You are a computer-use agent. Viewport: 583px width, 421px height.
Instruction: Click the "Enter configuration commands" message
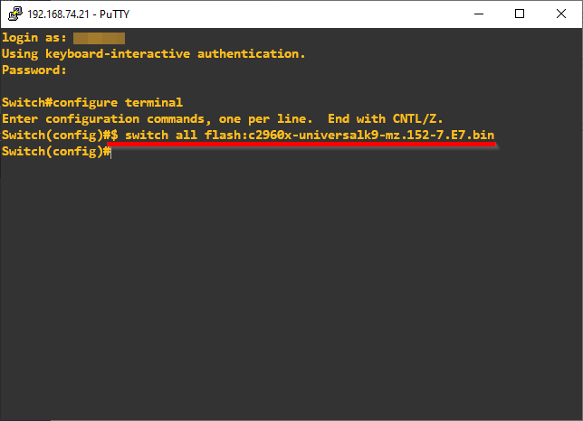[136, 118]
